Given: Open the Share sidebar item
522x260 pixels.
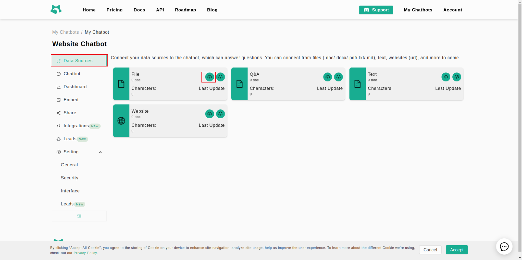Looking at the screenshot, I should click(x=79, y=113).
